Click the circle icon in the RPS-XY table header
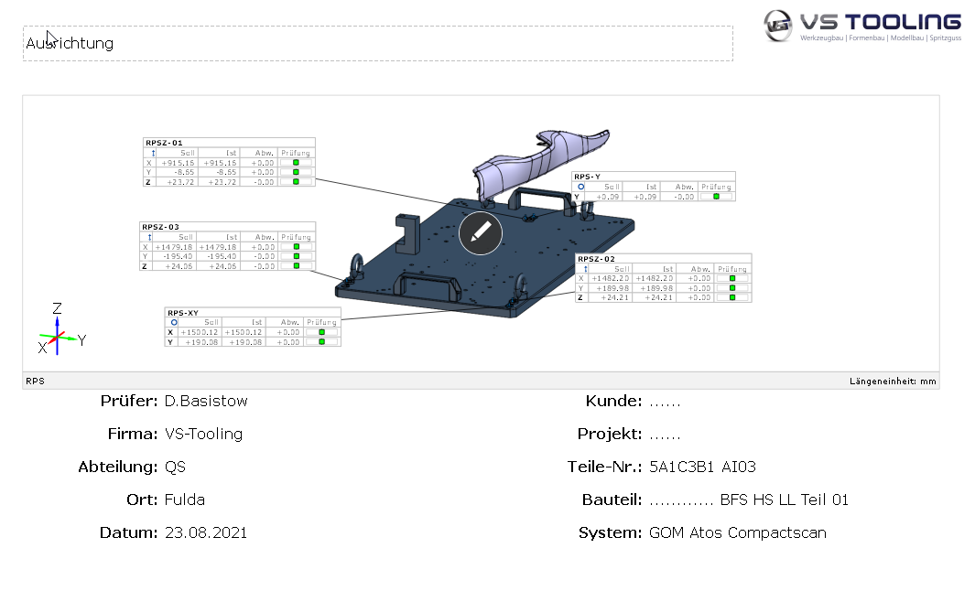Viewport: 975px width, 591px height. point(173,322)
